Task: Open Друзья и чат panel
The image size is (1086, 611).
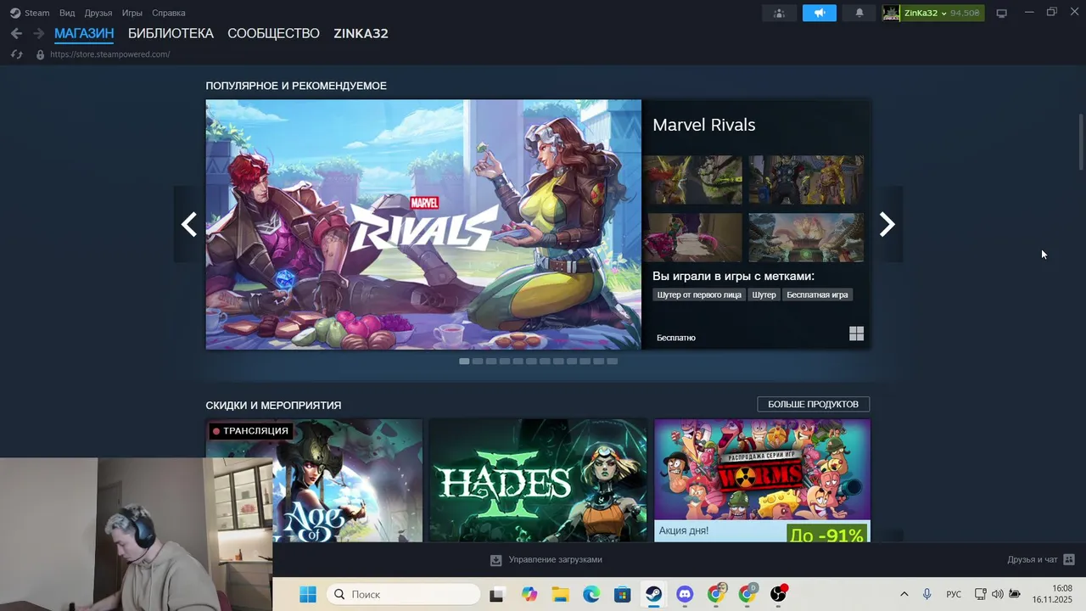Action: [x=1033, y=559]
